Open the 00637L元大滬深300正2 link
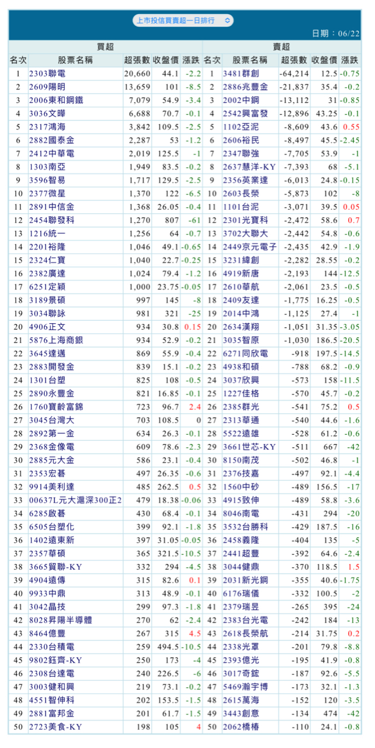The height and width of the screenshot is (748, 375). click(75, 500)
